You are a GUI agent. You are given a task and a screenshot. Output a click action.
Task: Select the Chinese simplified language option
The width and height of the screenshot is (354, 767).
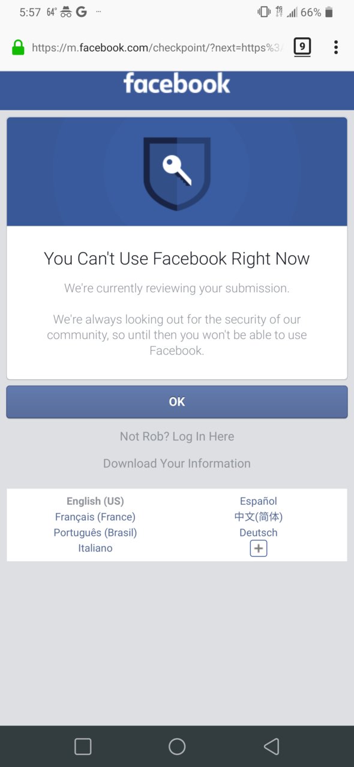click(x=259, y=517)
